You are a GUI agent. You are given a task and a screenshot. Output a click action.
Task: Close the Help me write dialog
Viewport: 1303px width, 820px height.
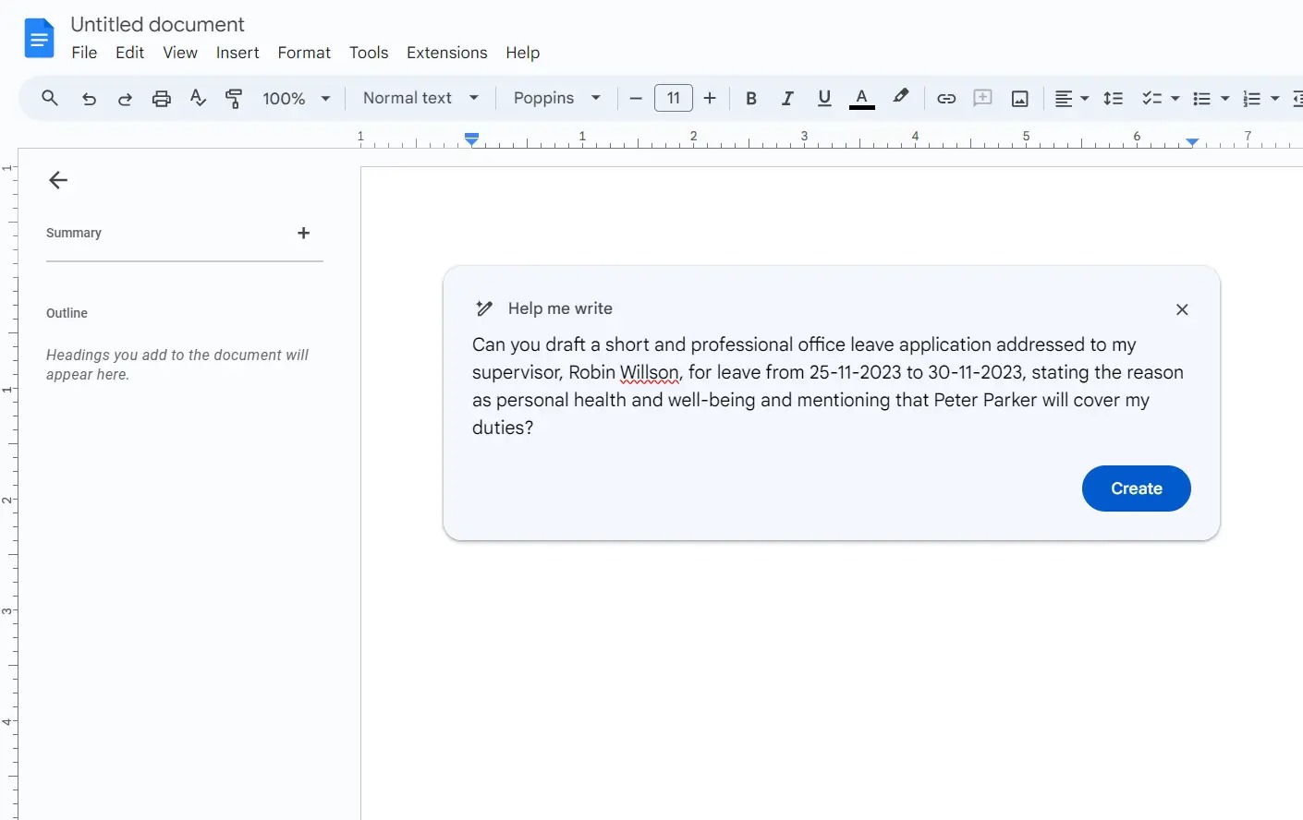1182,309
